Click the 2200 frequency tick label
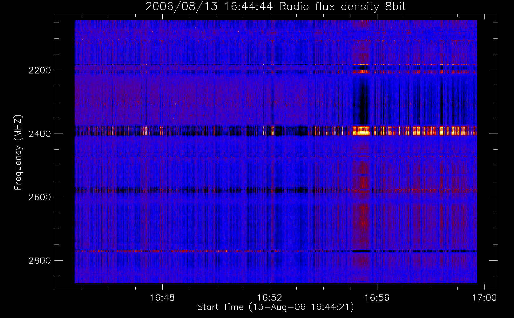The width and height of the screenshot is (514, 318). [x=40, y=70]
